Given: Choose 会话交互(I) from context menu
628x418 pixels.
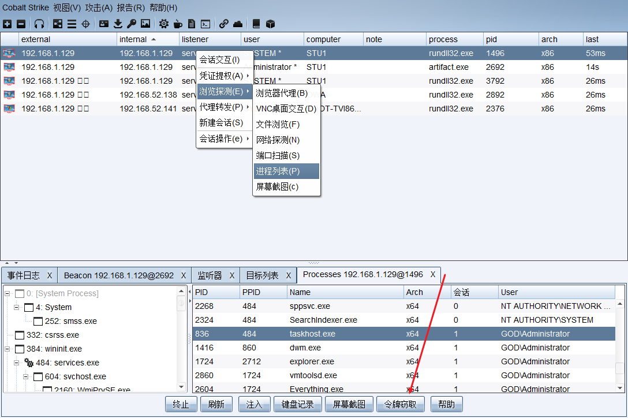Looking at the screenshot, I should [225, 60].
